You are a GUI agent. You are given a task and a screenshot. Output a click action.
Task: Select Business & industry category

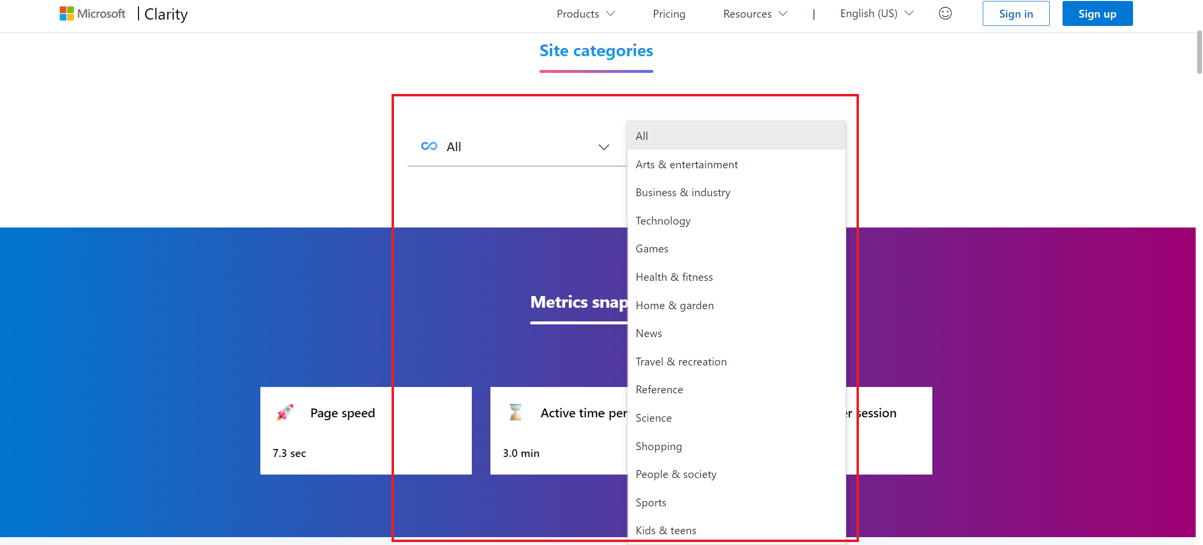click(x=683, y=193)
